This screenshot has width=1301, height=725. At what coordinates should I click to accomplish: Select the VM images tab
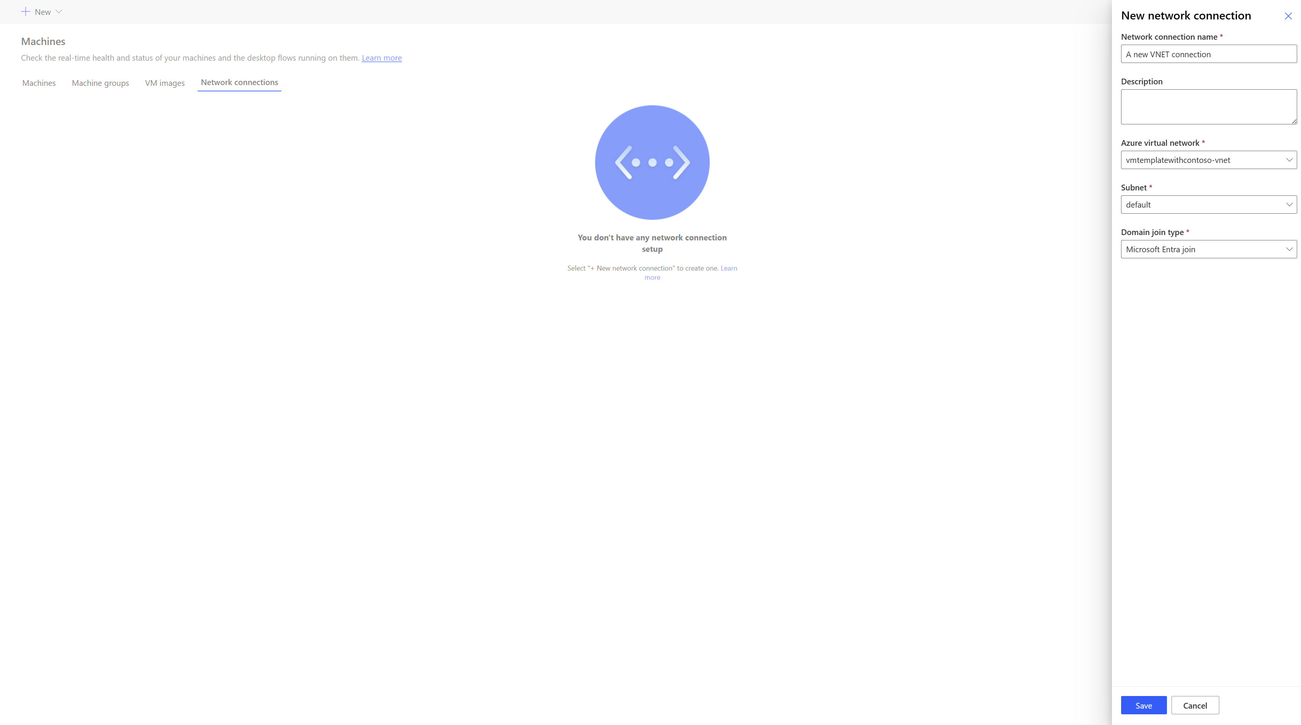point(164,82)
